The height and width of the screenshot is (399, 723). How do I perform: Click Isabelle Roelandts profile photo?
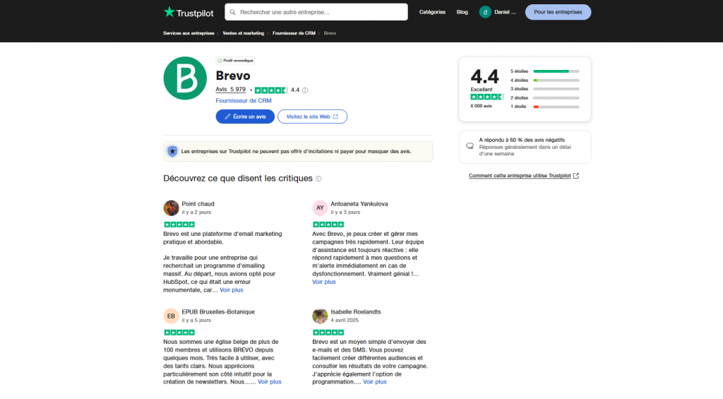click(320, 316)
